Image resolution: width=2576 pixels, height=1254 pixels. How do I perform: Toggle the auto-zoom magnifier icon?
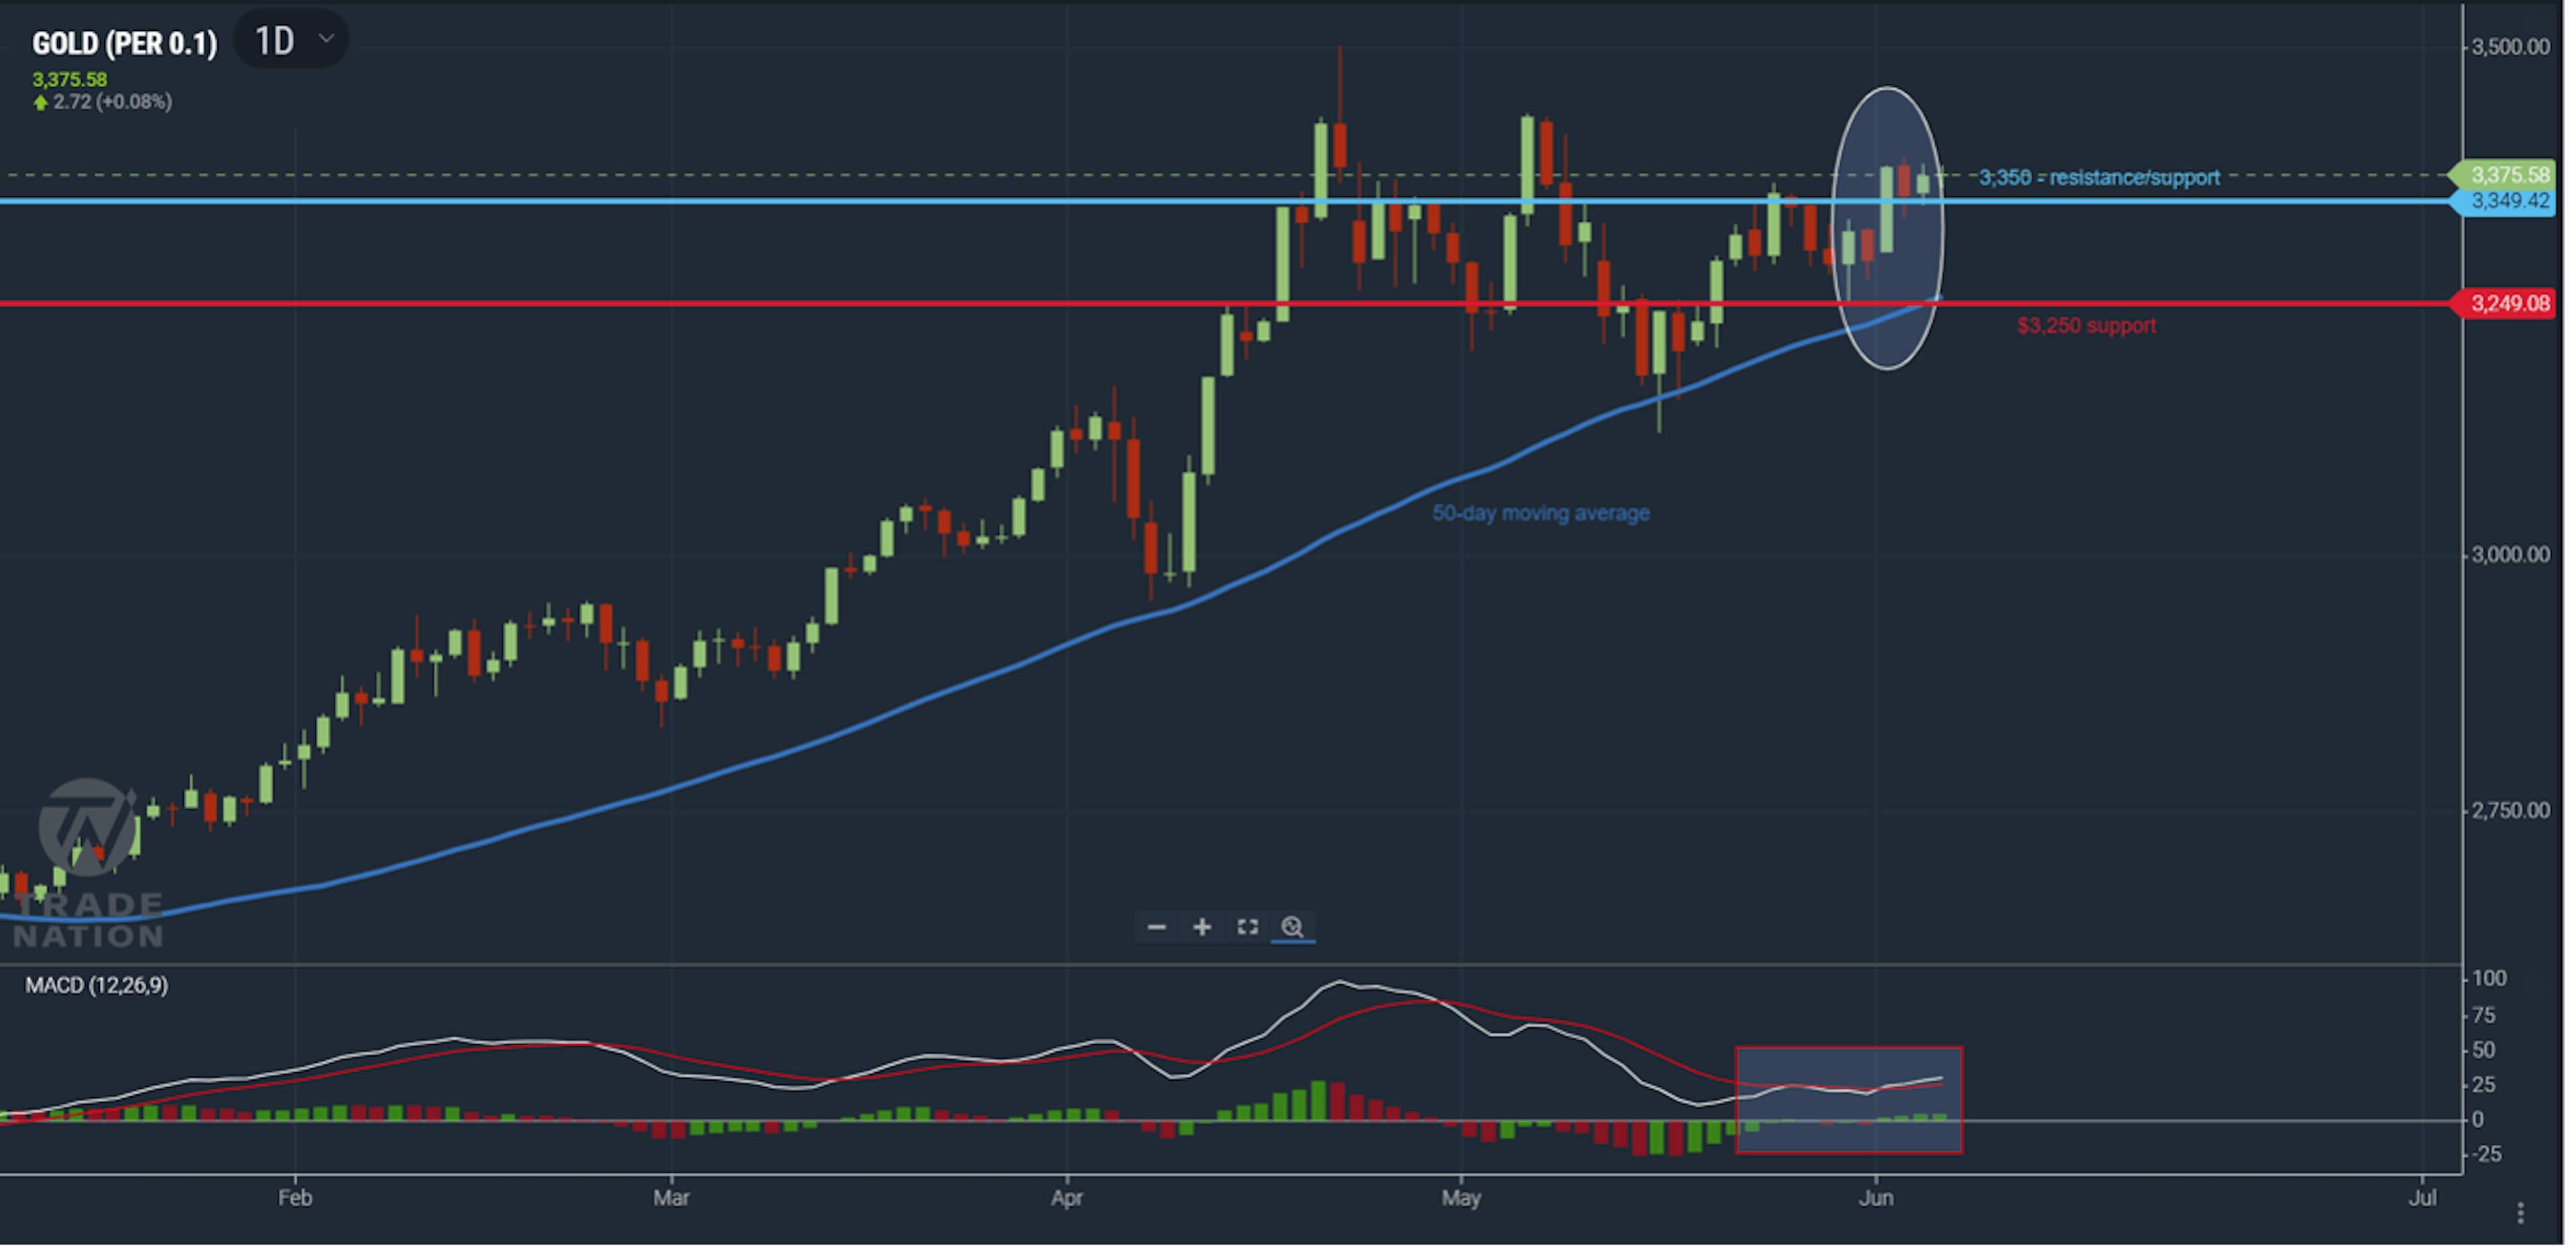(x=1292, y=927)
